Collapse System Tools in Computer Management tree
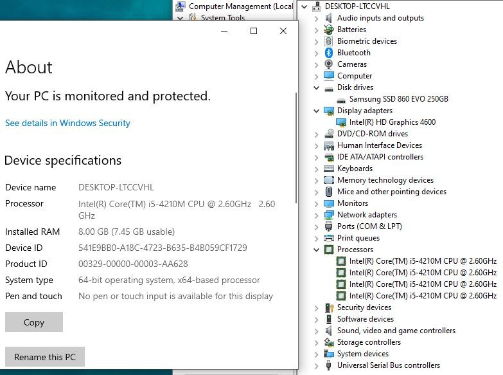The image size is (503, 375). [x=181, y=18]
